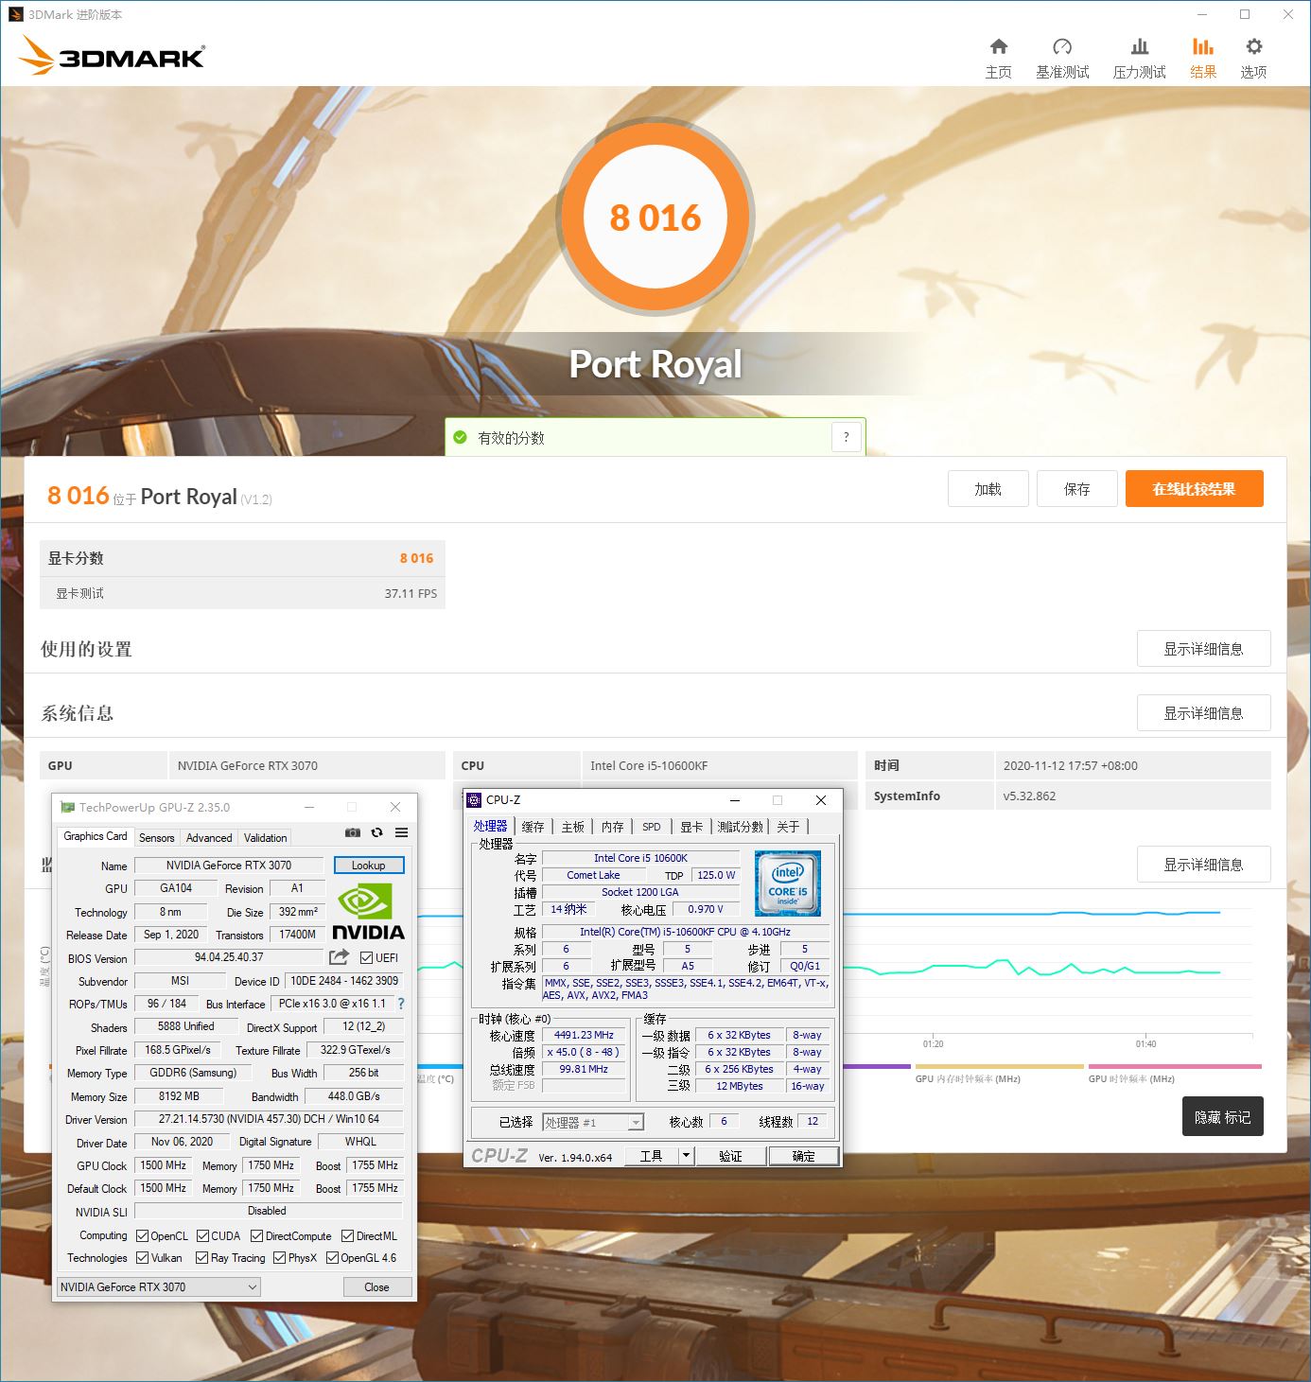Refresh GPU-Z data icon
Image resolution: width=1311 pixels, height=1382 pixels.
pyautogui.click(x=376, y=832)
